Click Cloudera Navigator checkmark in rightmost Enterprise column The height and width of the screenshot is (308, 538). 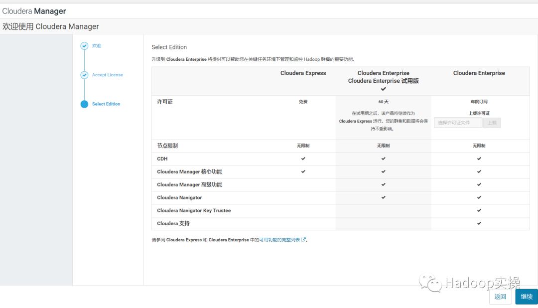(479, 197)
